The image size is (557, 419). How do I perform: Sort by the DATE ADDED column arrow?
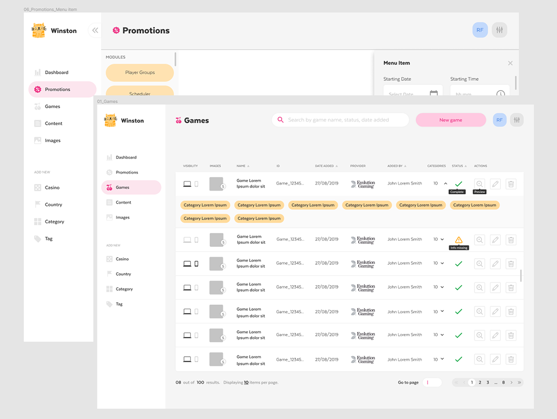tap(336, 165)
